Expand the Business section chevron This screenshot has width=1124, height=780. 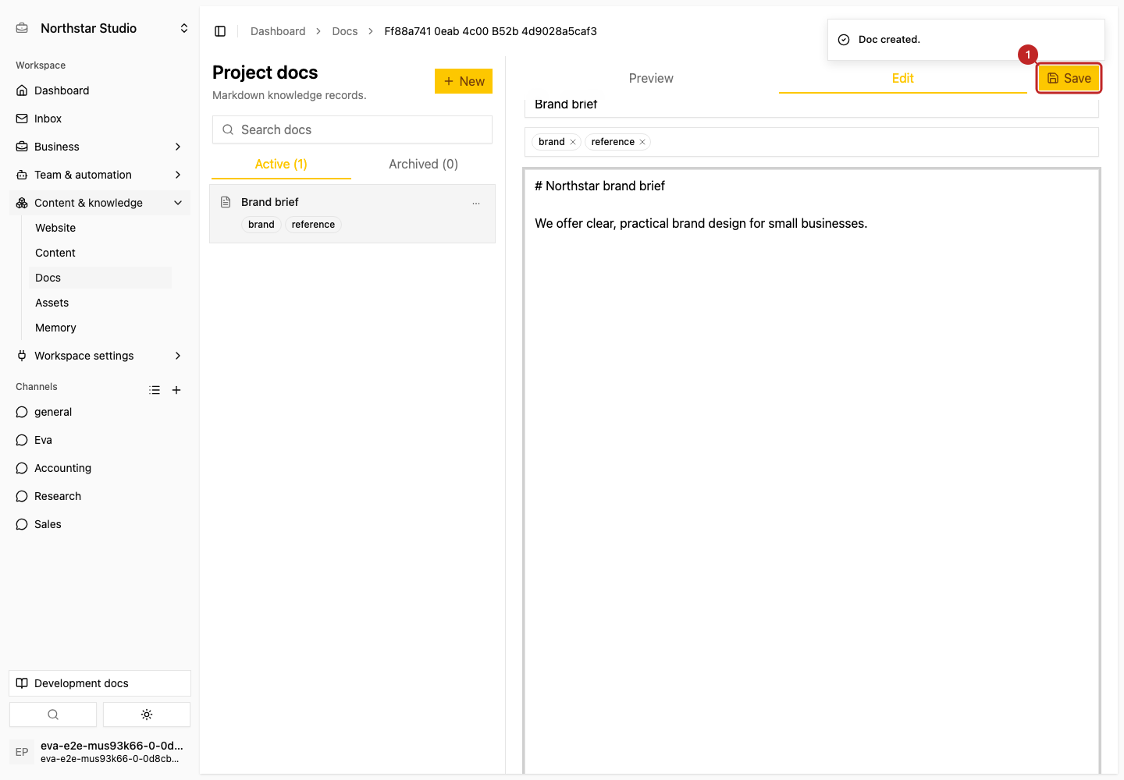click(x=178, y=147)
